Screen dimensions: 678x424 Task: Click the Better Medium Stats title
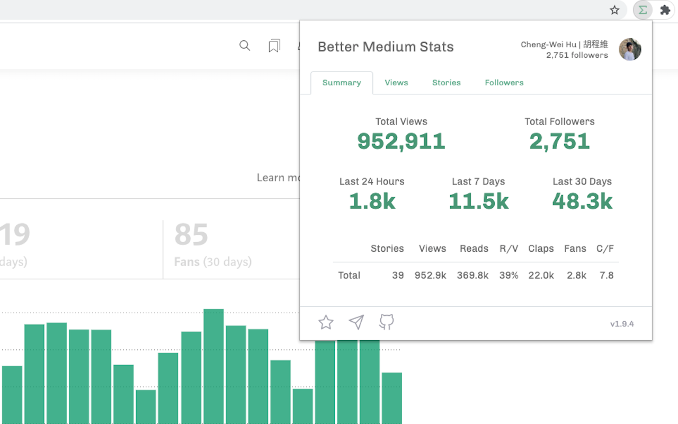tap(386, 47)
